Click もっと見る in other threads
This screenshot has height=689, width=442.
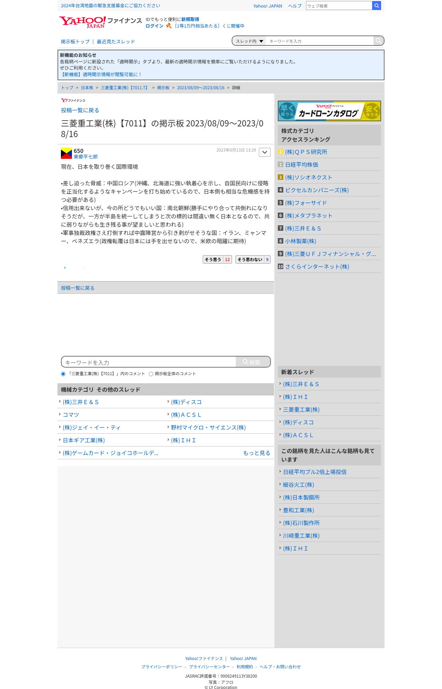(x=256, y=453)
